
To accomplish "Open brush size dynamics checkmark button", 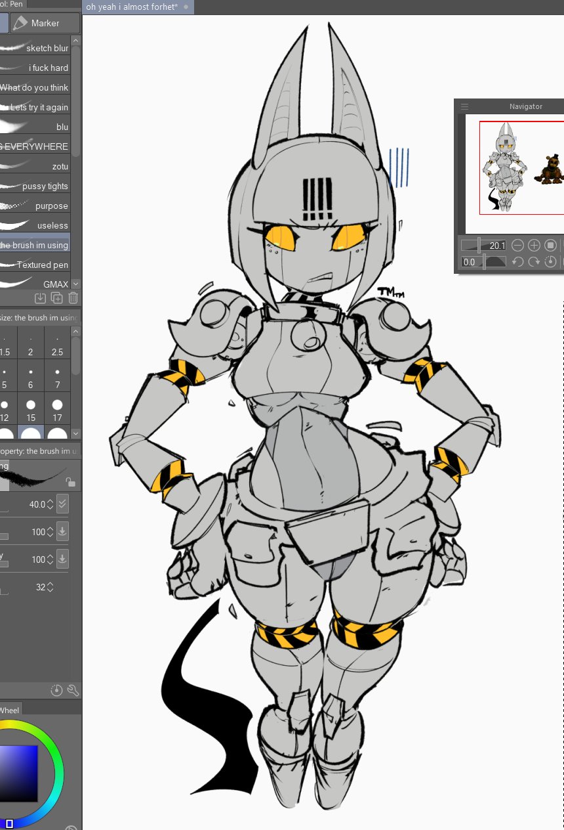I will [62, 504].
